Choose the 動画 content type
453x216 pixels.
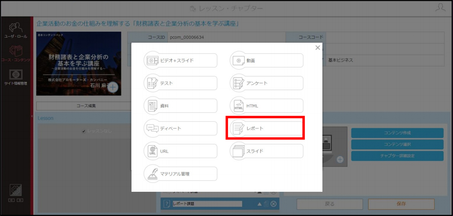pyautogui.click(x=267, y=60)
